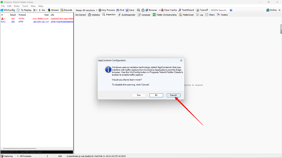The image size is (282, 158).
Task: Click the All Processes filter in status bar
Action: (24, 156)
